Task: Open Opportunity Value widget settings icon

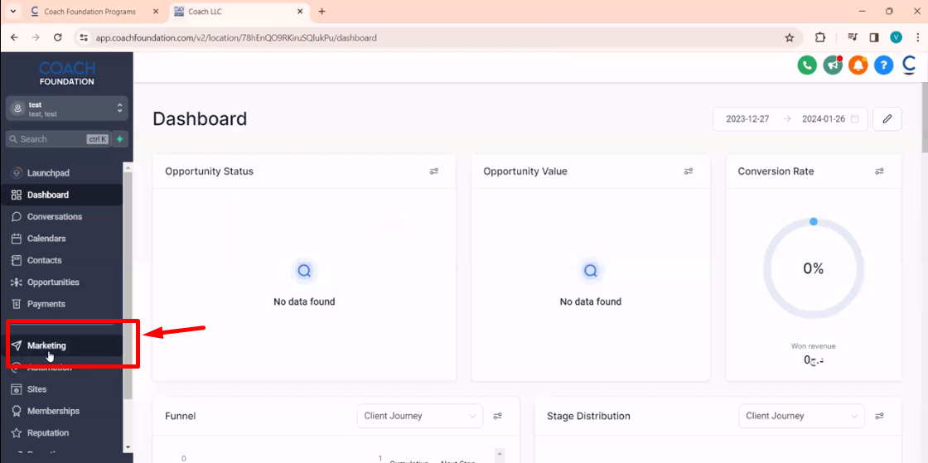Action: click(689, 171)
